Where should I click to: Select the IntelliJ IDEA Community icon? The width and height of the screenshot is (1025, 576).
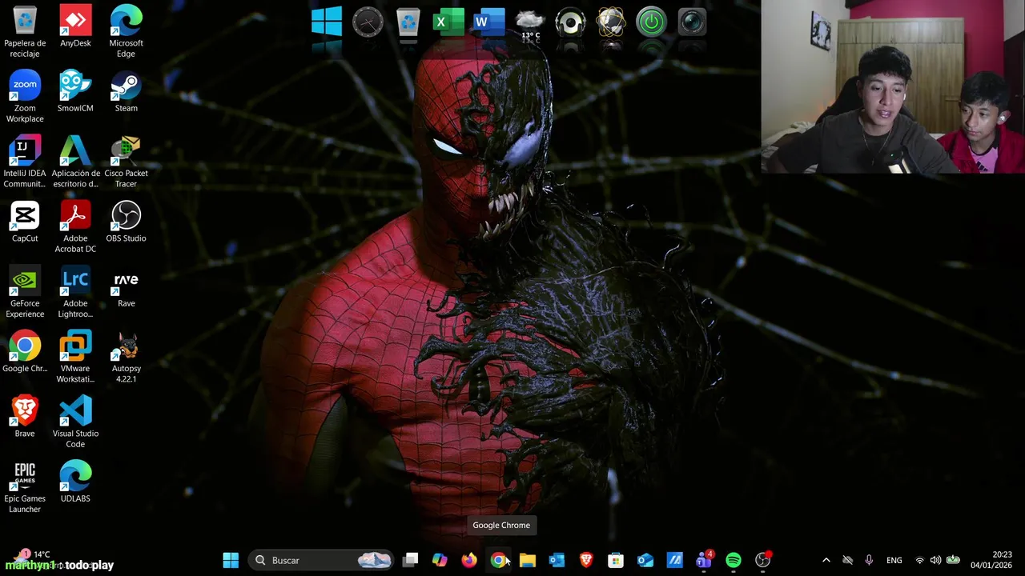coord(25,162)
